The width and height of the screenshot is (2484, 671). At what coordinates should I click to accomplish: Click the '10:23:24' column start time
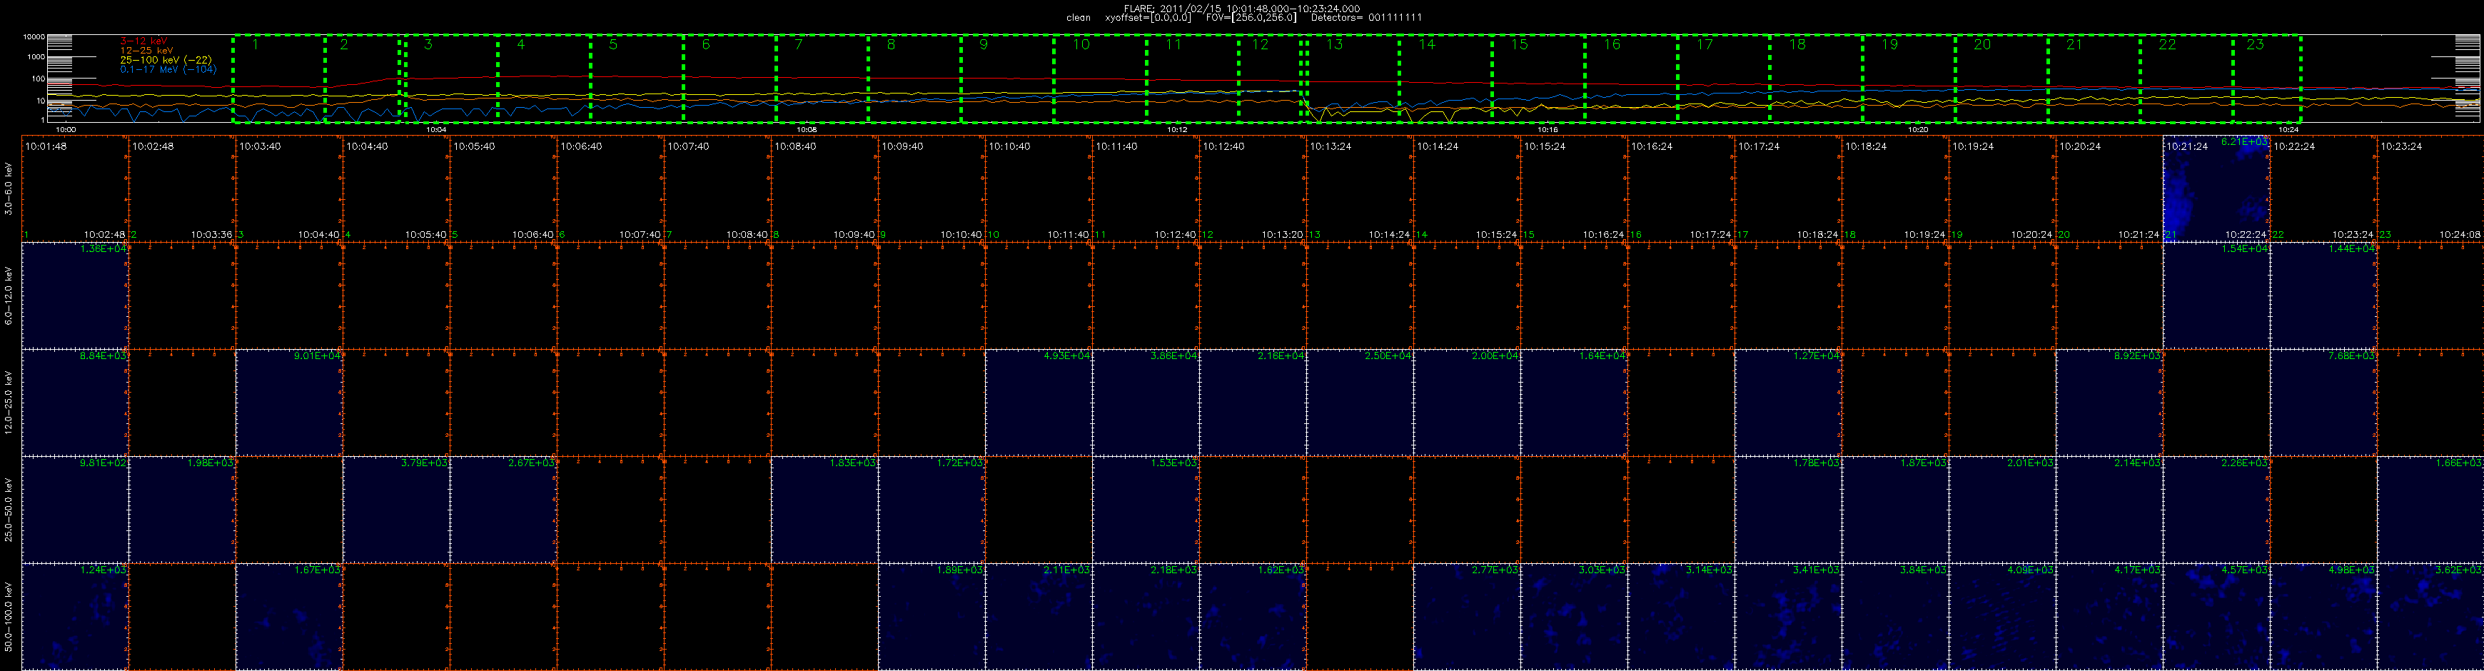coord(2401,146)
